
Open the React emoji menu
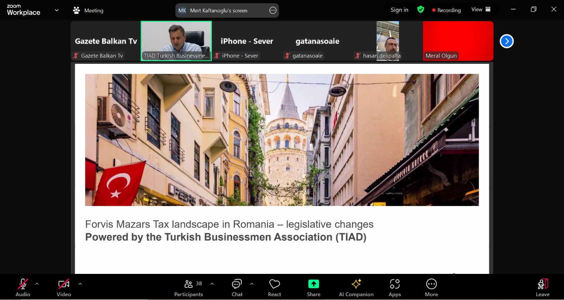pos(274,288)
